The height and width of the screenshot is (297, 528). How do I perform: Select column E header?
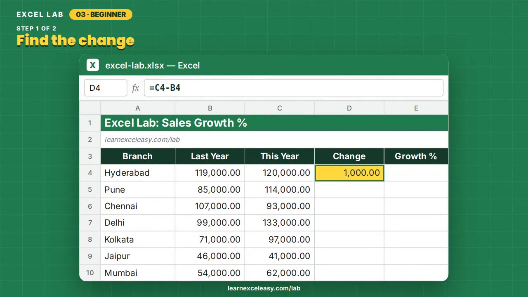pos(416,108)
